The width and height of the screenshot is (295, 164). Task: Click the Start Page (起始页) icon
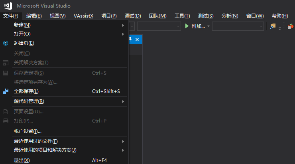coord(6,43)
